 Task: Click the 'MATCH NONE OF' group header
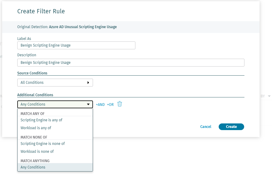[x=34, y=137]
